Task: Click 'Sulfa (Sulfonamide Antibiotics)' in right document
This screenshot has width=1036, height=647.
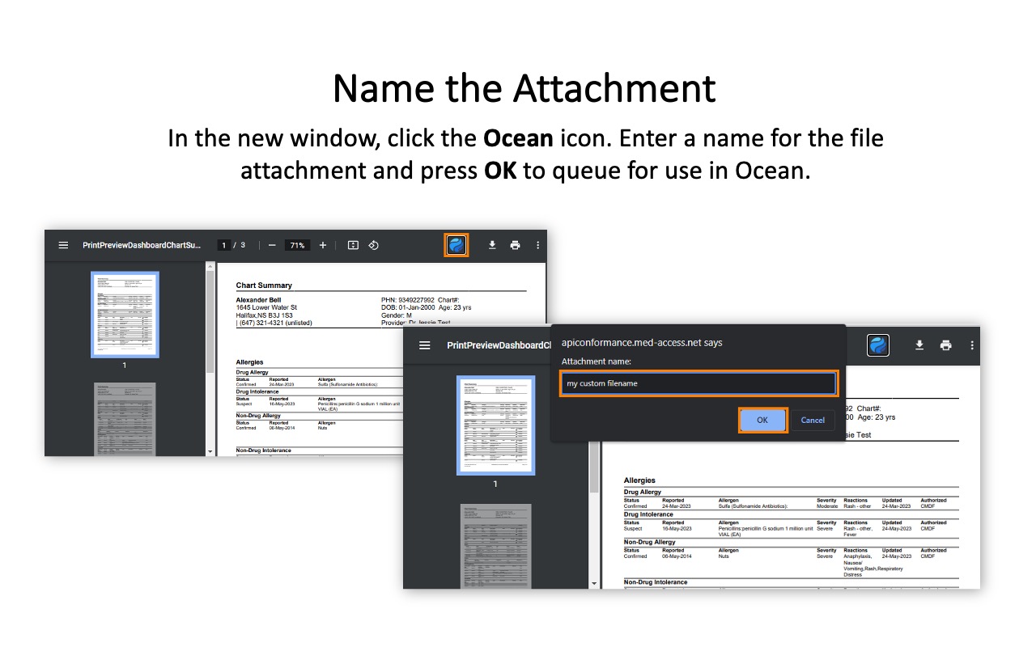Action: (753, 506)
